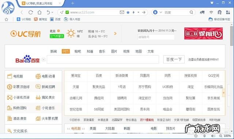Viewport: 234px width, 139px height.
Task: Open the 新浪微博 site link
Action: click(122, 76)
